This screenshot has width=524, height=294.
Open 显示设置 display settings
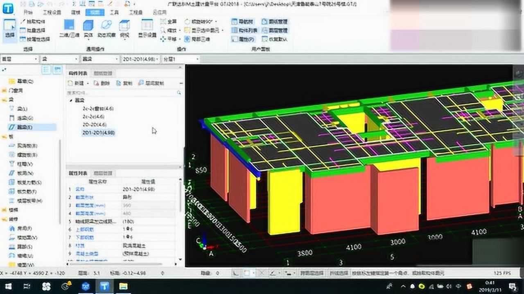(x=147, y=29)
